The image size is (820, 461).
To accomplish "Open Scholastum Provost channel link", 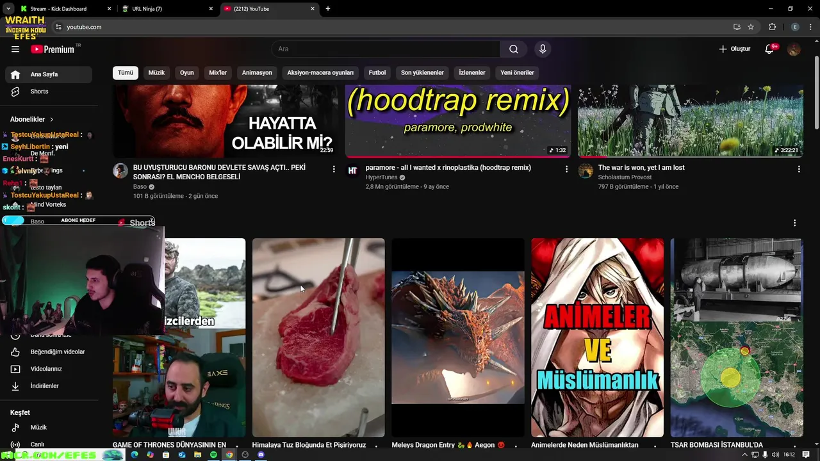I will coord(625,177).
